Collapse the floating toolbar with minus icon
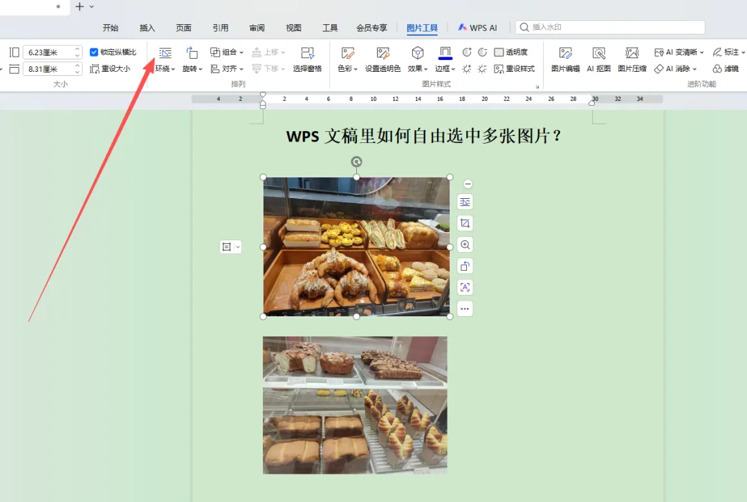Screen dimensions: 747x502 point(468,184)
